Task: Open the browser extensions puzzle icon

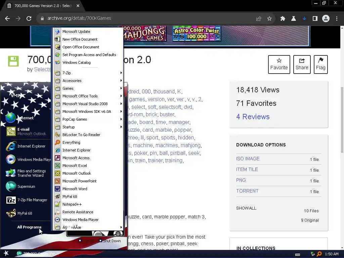Action: pyautogui.click(x=283, y=19)
